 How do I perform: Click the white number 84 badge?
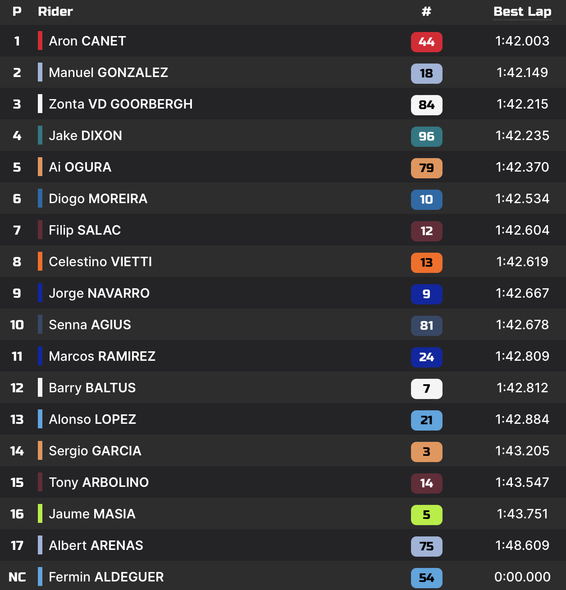pyautogui.click(x=426, y=105)
